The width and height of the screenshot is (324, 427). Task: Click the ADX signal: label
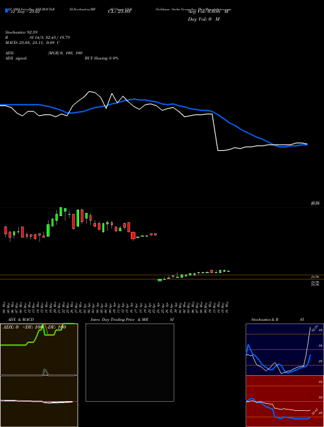[x=16, y=58]
